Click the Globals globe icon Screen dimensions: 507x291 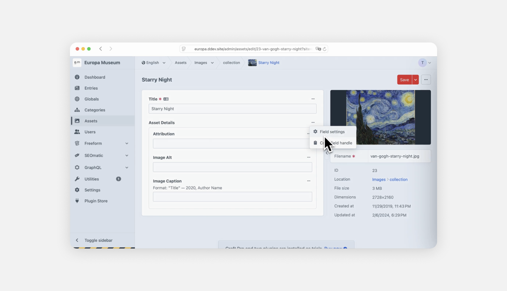[x=77, y=99]
